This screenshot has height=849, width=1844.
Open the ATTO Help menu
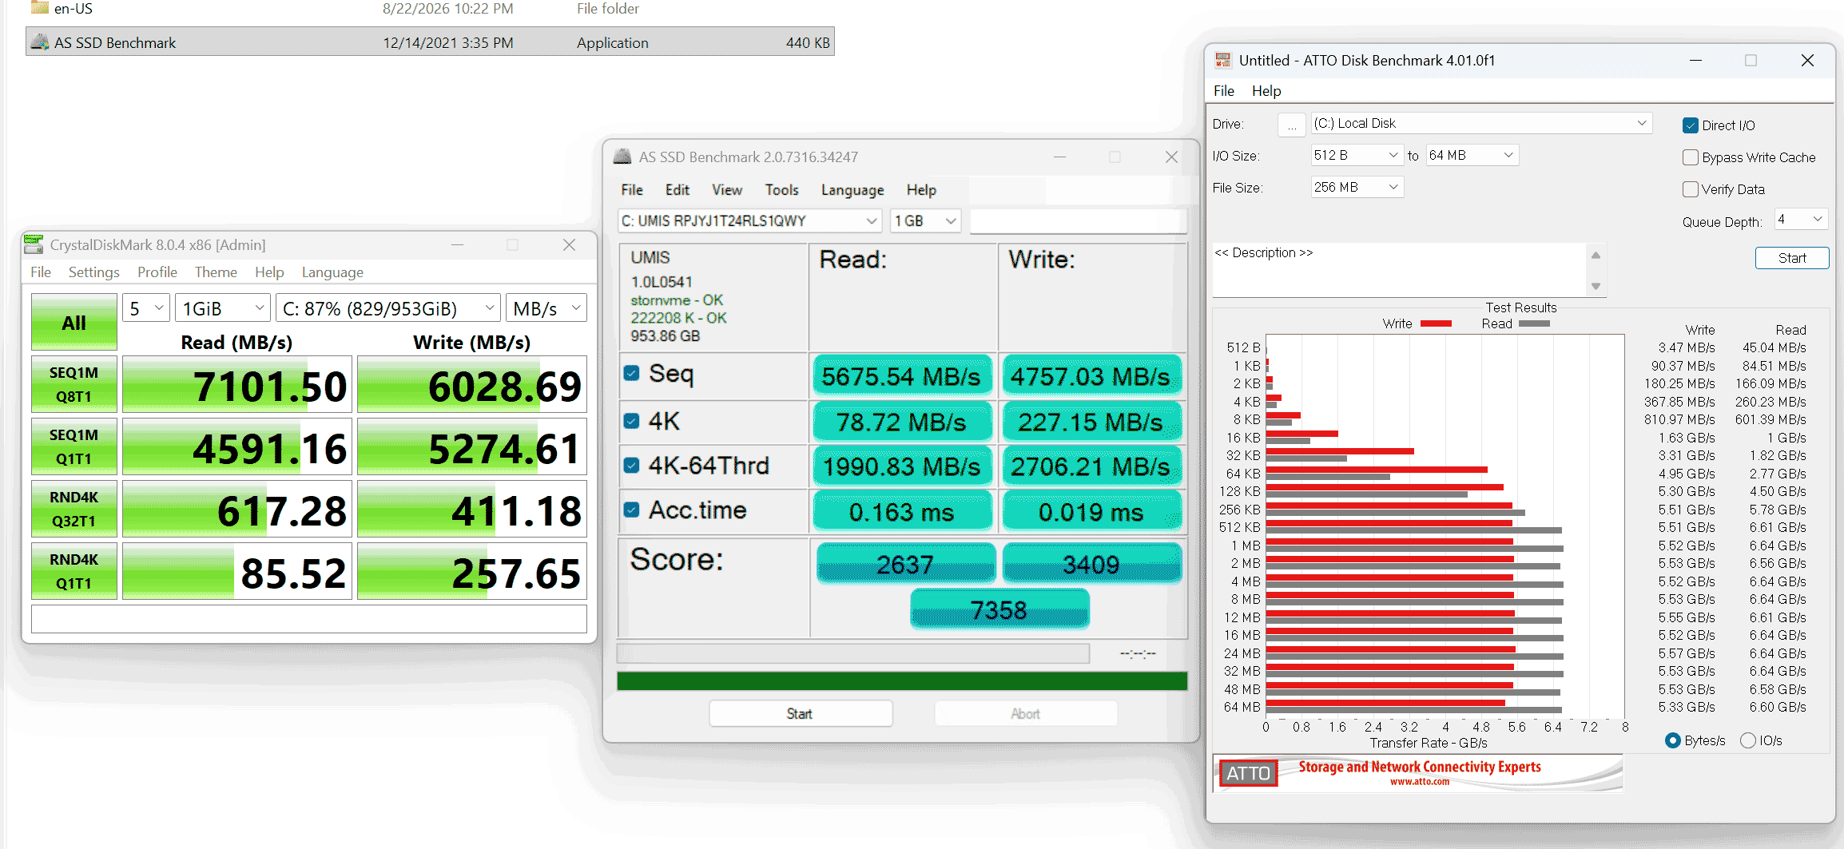(1266, 91)
